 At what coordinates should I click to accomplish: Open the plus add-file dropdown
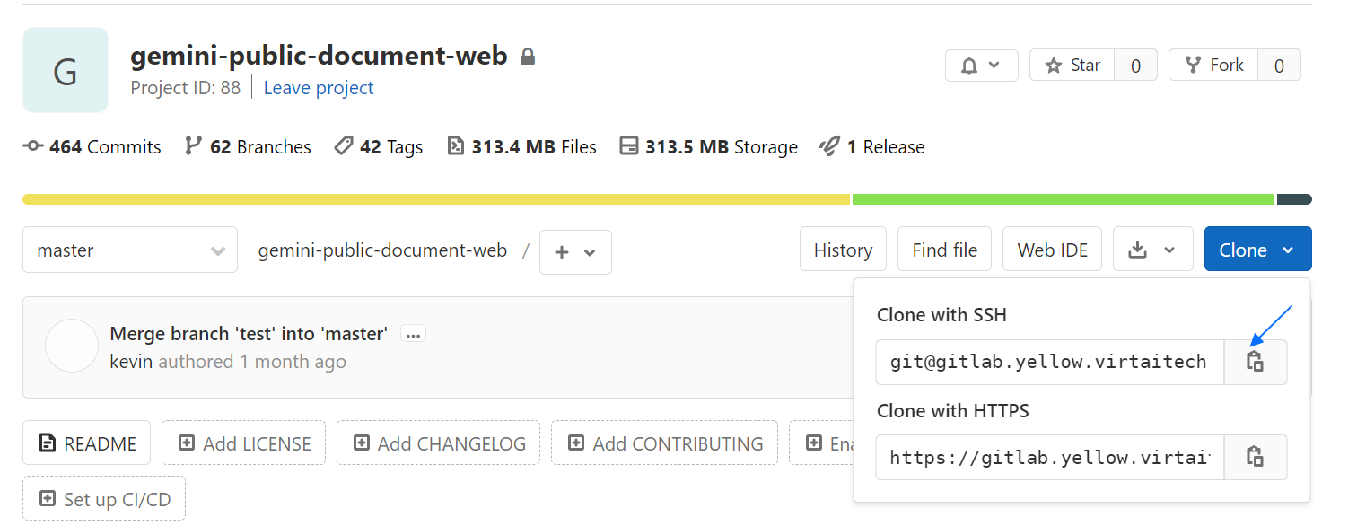coord(574,252)
